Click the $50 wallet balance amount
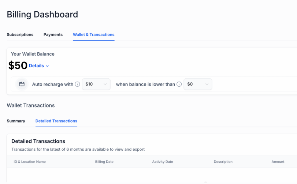 (x=18, y=65)
